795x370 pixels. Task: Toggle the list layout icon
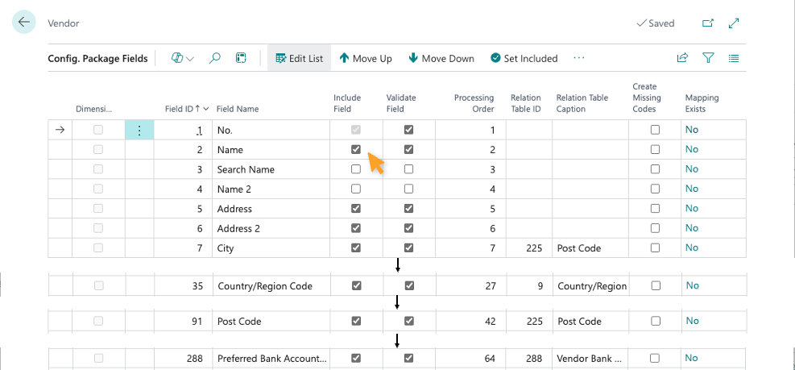[x=734, y=58]
